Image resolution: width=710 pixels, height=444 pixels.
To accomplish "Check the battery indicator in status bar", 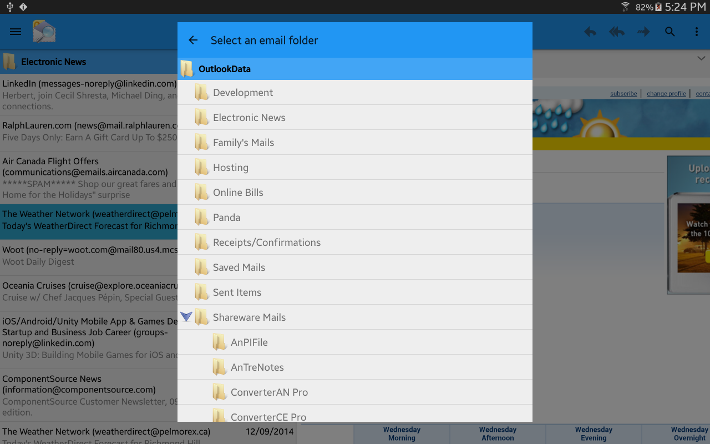I will (658, 7).
